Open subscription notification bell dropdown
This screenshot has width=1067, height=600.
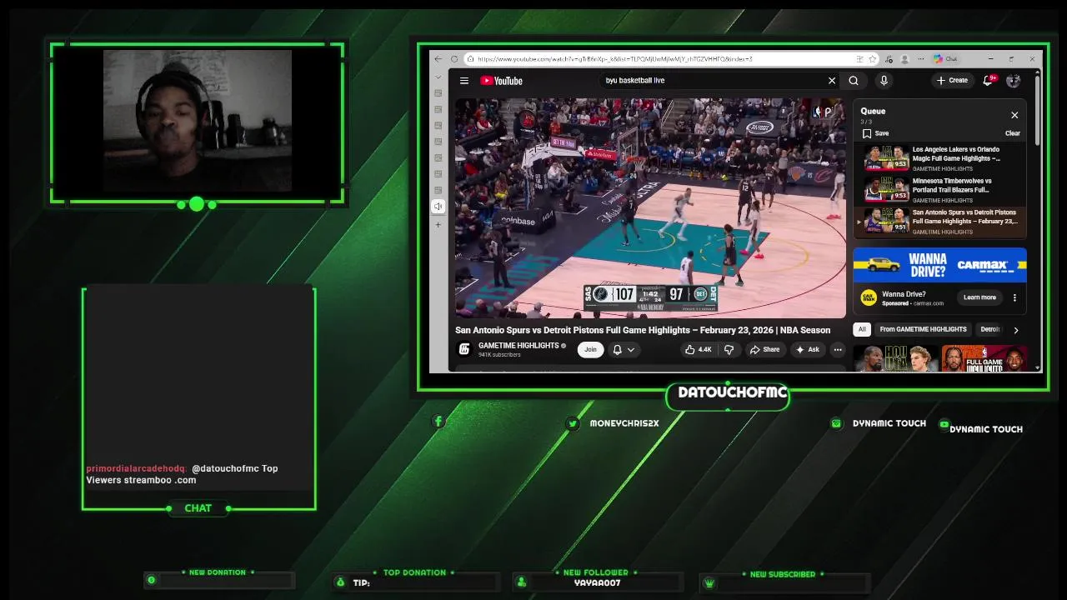[624, 350]
